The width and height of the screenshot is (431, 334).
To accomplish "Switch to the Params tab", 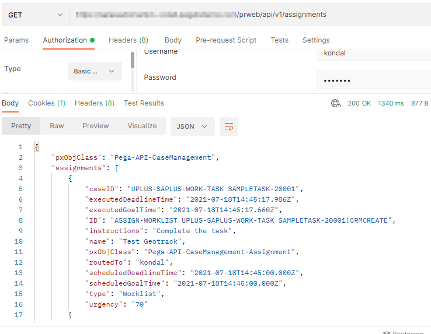I will tap(16, 40).
